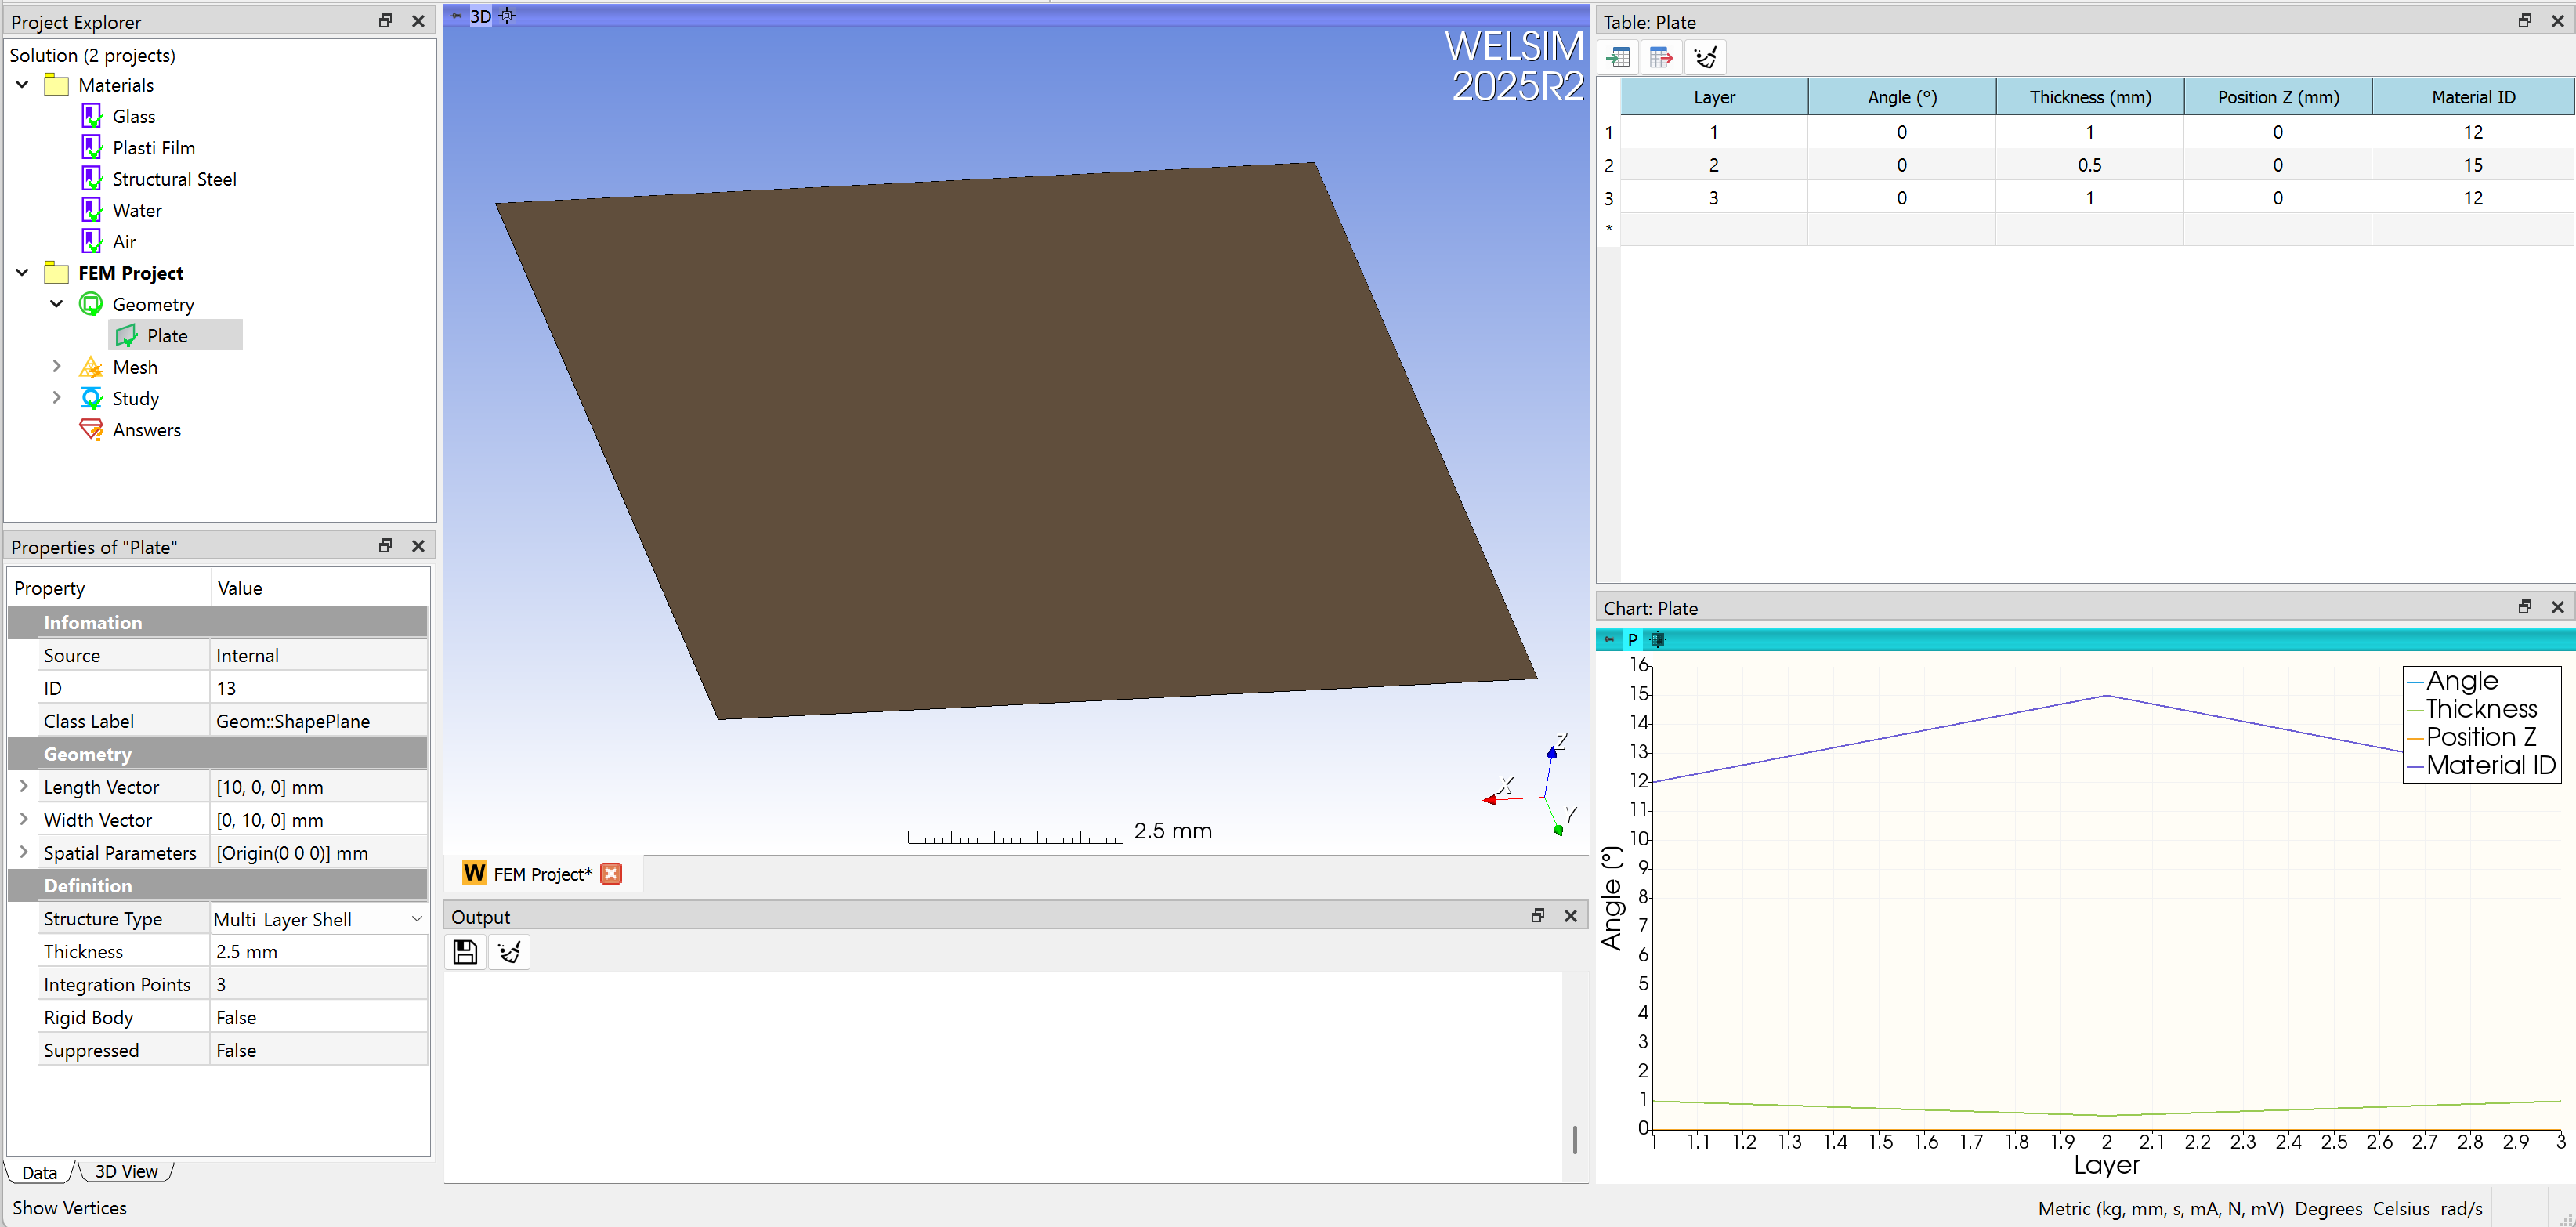This screenshot has width=2576, height=1227.
Task: Toggle the P button on the chart toolbar
Action: coord(1632,639)
